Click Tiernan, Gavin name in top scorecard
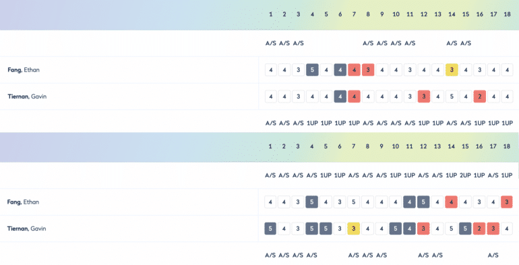Viewport: 519px width, 265px height. pos(27,96)
